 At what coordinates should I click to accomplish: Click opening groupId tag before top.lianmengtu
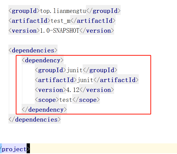click(x=24, y=11)
